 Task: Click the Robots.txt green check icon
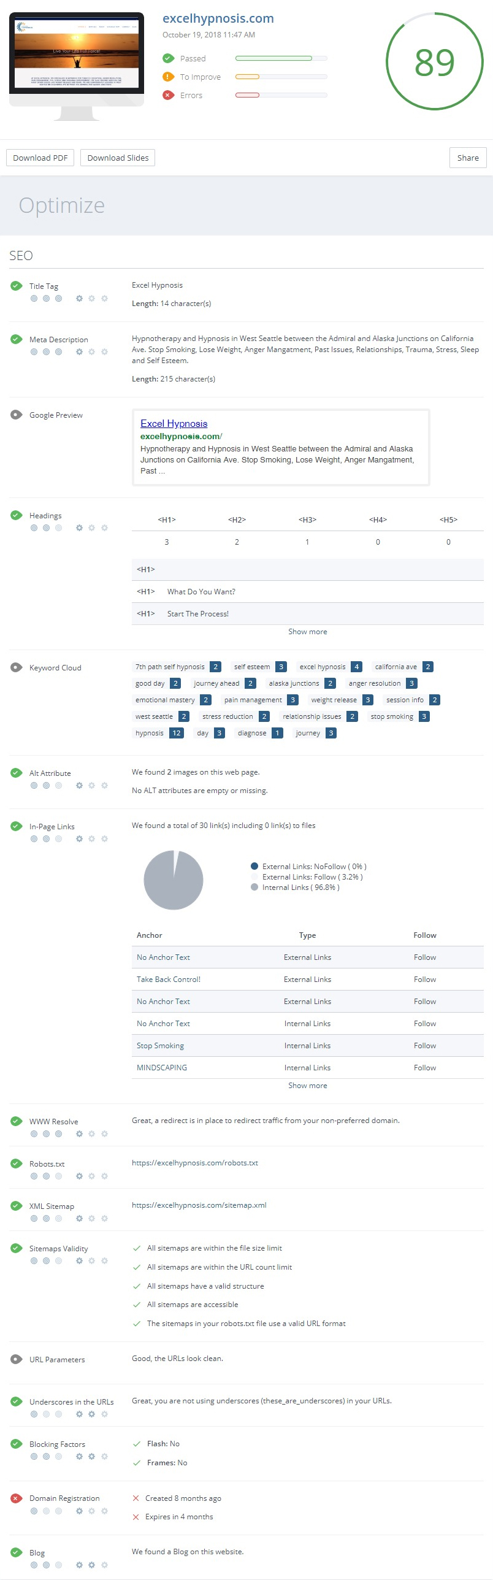pos(17,1164)
